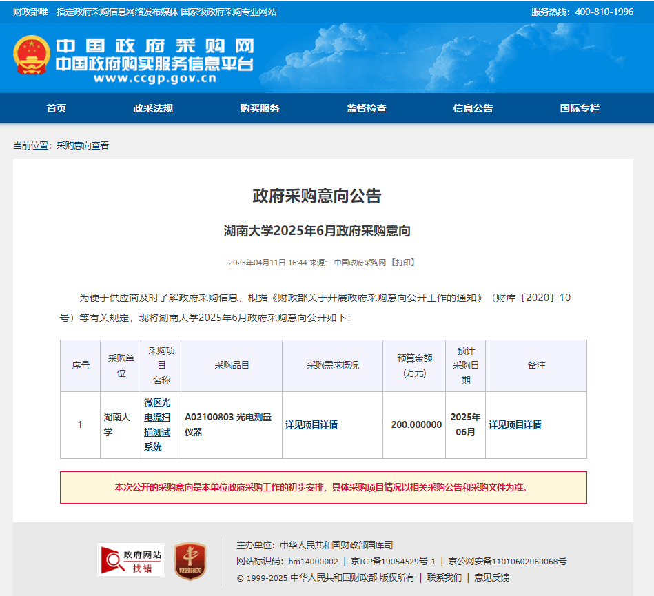Click the row number 1 cell
Screen dimensions: 654x596
tap(81, 424)
